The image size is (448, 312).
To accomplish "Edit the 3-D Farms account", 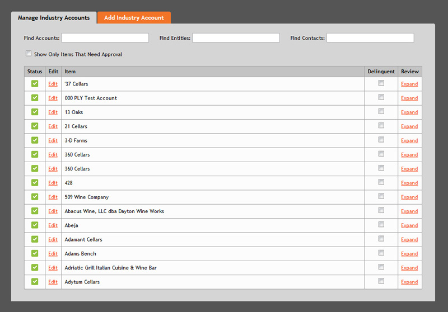I will (x=53, y=140).
